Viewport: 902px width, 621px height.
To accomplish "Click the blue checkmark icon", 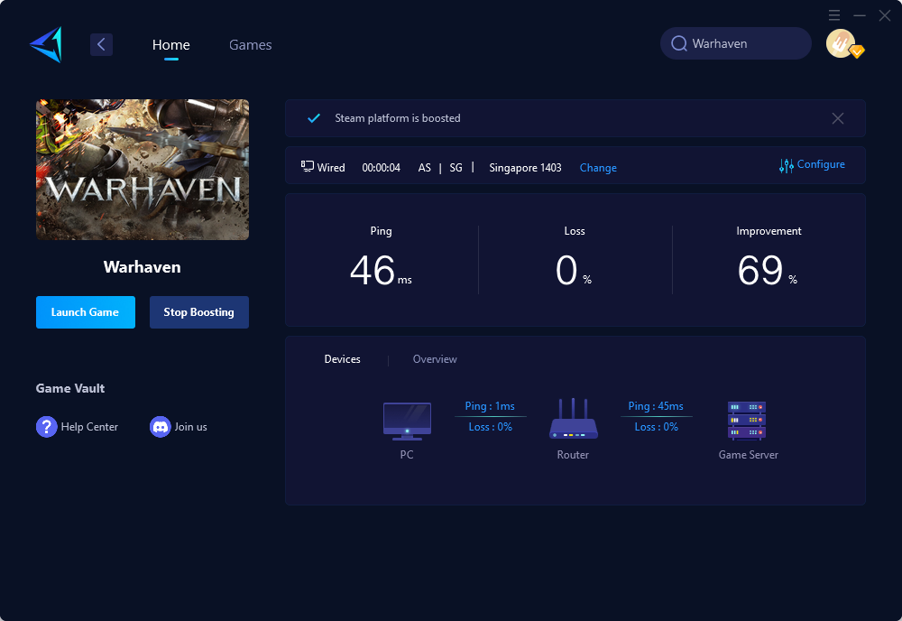I will [x=314, y=118].
